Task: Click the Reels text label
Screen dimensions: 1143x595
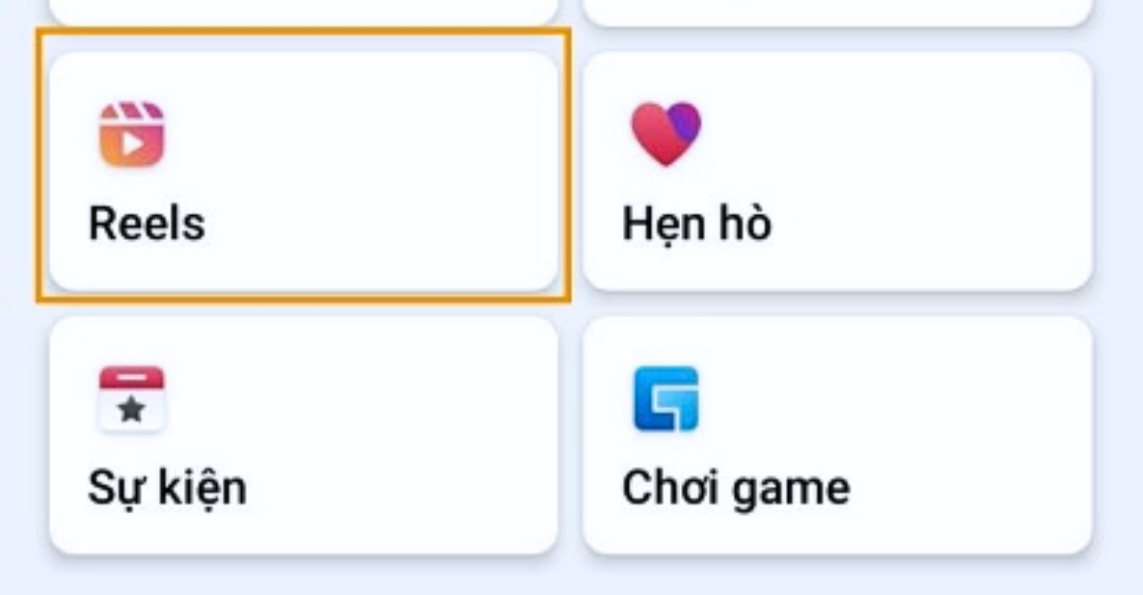Action: pyautogui.click(x=147, y=224)
